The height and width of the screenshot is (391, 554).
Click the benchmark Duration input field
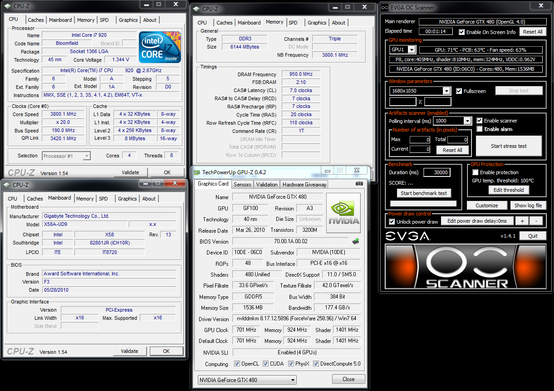point(436,172)
